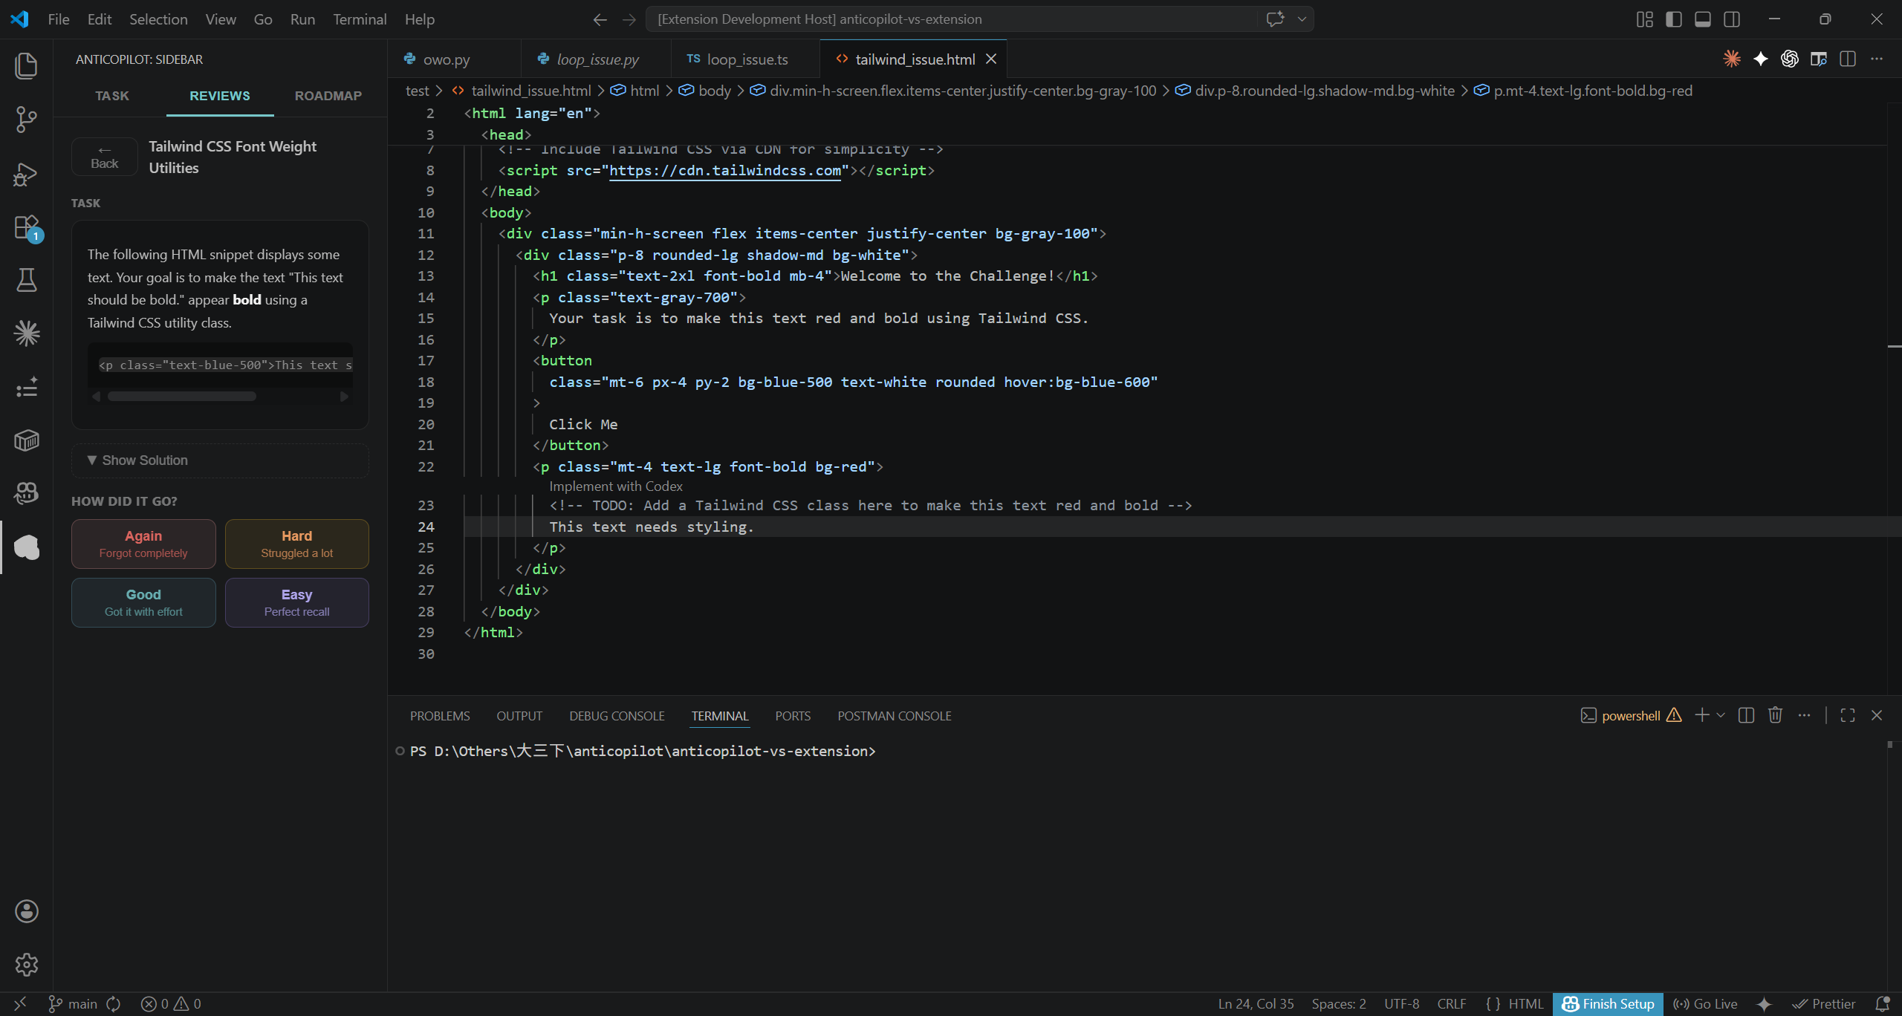Screen dimensions: 1902x1016
Task: Open the notifications bell in status bar
Action: click(1883, 1004)
